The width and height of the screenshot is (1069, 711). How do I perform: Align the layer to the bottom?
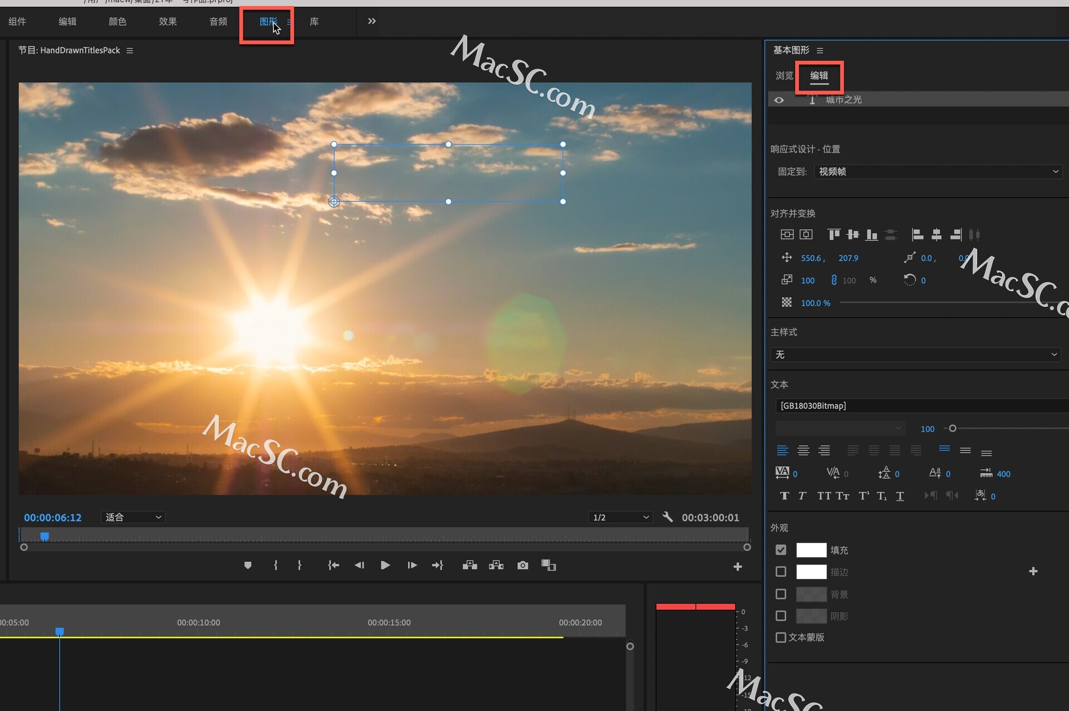point(872,234)
